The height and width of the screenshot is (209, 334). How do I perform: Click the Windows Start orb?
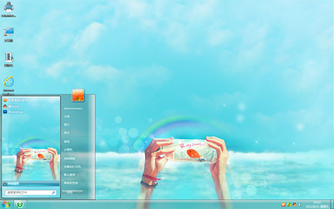[x=6, y=205]
